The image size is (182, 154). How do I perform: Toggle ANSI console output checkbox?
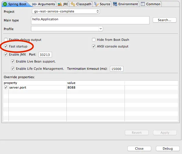94,46
